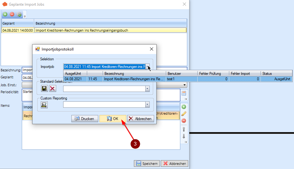Viewport: 294px width, 169px height.
Task: Click Abbrechen in Geplante Import Jobs window
Action: point(175,164)
